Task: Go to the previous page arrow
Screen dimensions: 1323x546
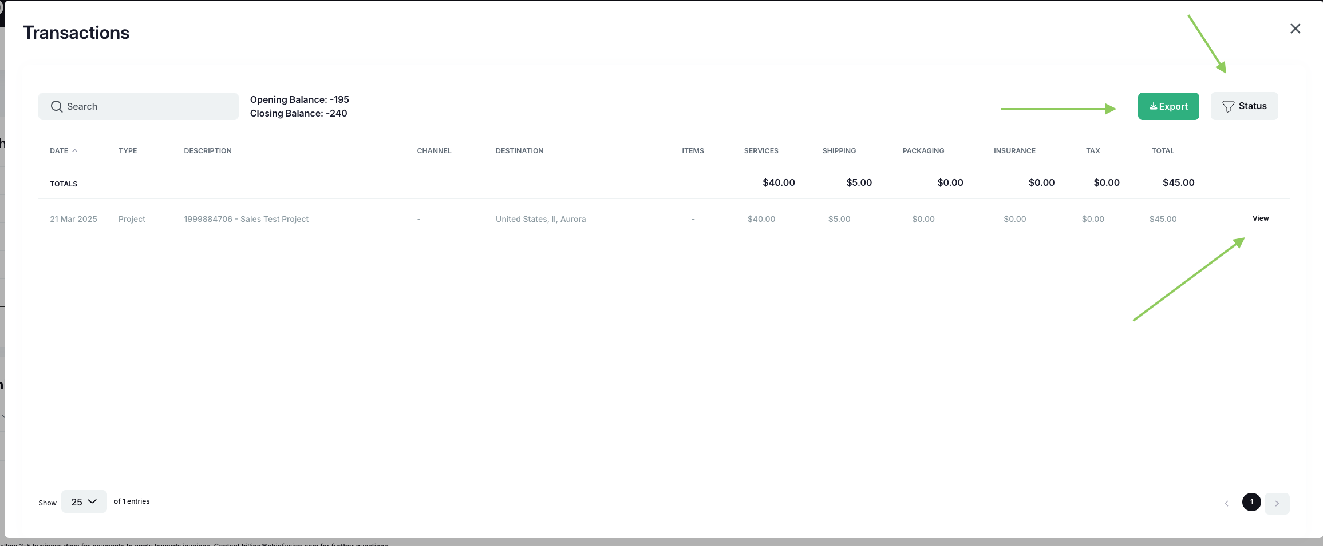Action: (x=1226, y=504)
